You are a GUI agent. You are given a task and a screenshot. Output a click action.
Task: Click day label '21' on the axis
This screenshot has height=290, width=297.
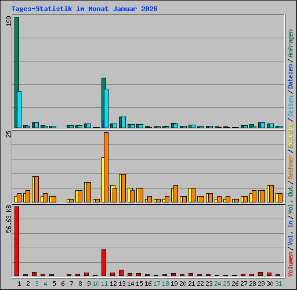[191, 284]
